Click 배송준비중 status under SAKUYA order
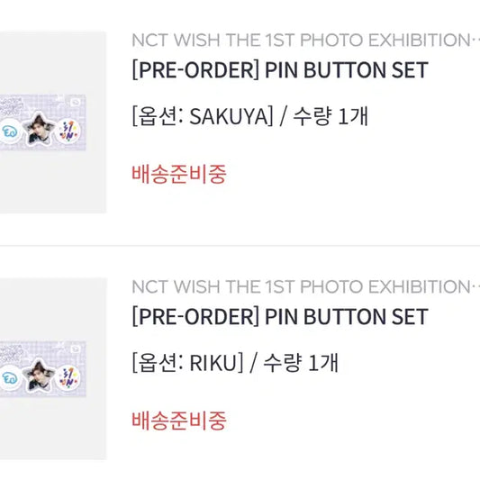Screen dimensions: 480x480 click(179, 174)
